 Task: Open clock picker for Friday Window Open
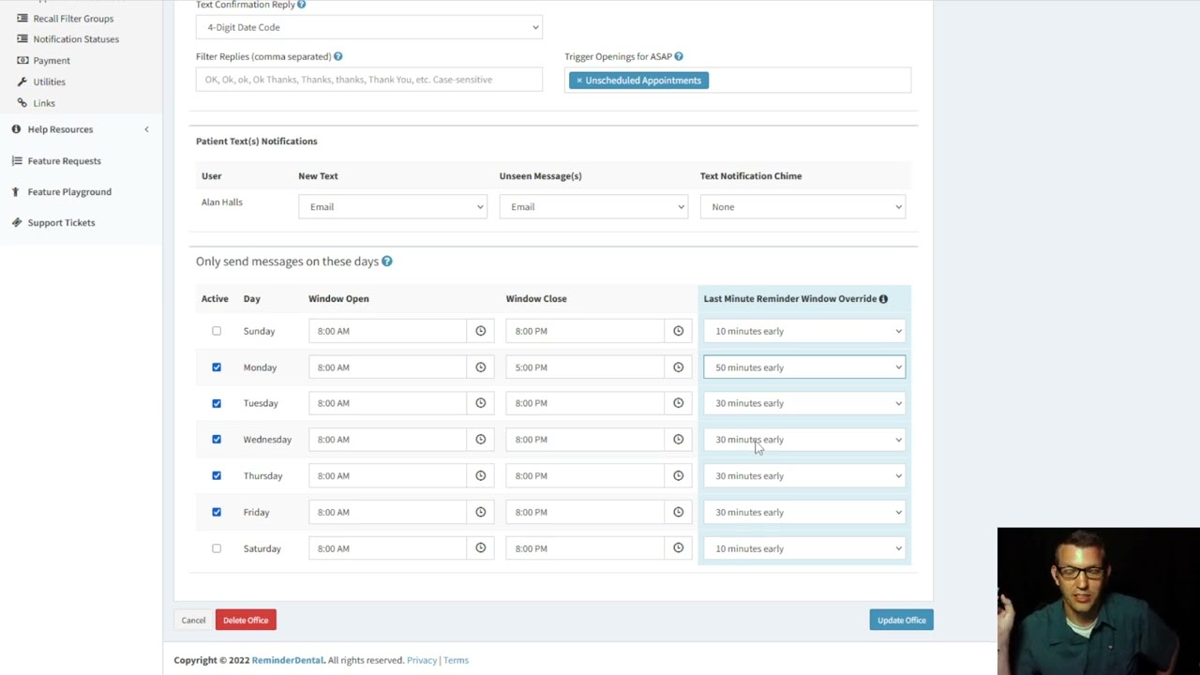pyautogui.click(x=480, y=512)
